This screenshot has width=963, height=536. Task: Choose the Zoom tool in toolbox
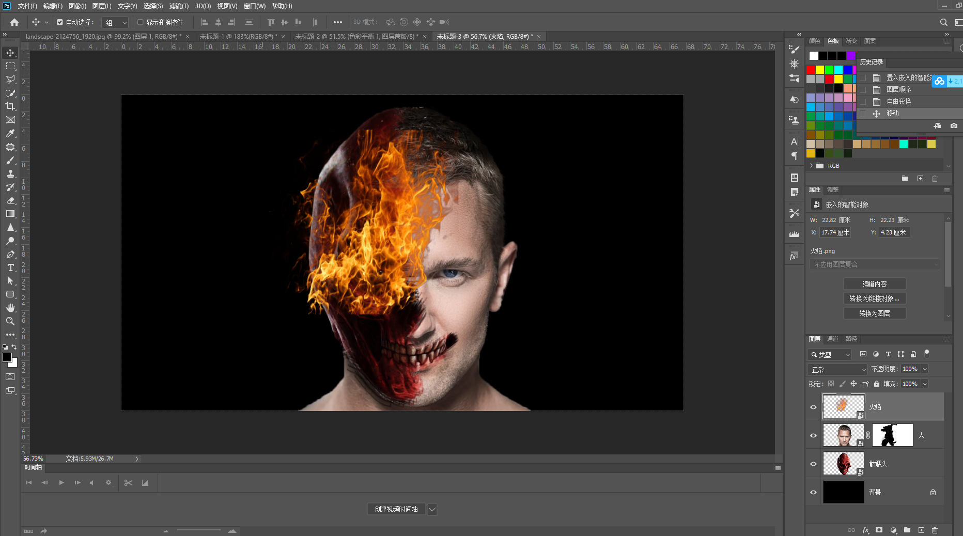(10, 321)
